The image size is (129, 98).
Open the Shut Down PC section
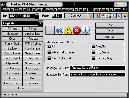(x=12, y=58)
